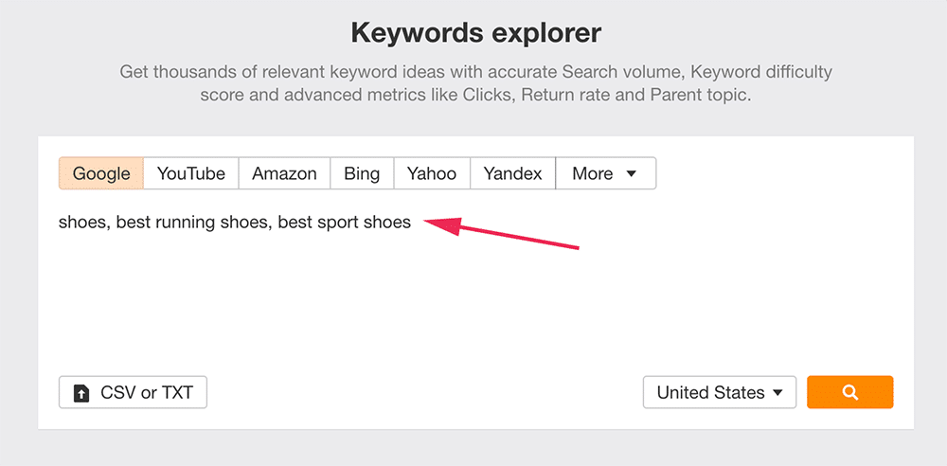Select the Google search engine tab

(101, 173)
